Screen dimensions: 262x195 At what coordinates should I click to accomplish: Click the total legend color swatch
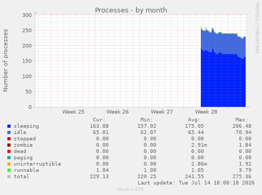(9, 177)
